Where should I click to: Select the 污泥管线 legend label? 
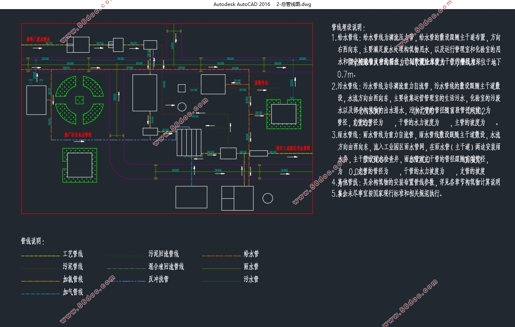pyautogui.click(x=73, y=267)
